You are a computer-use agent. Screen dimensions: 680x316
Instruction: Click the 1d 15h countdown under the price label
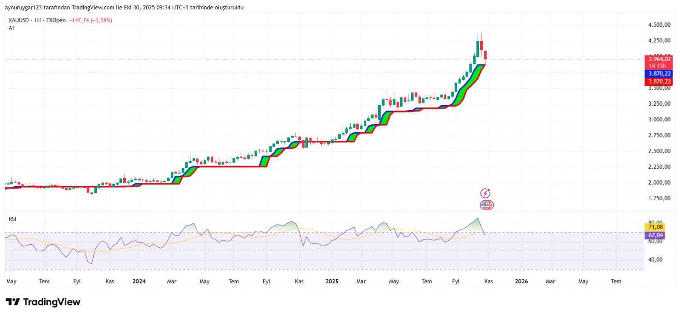click(657, 66)
